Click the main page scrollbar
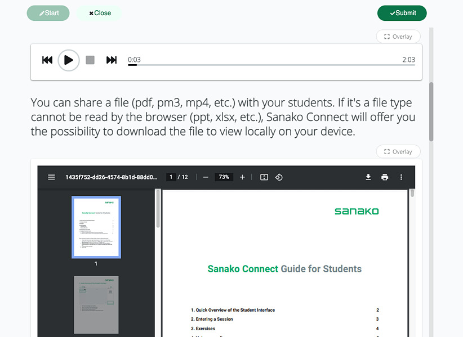463x337 pixels. (x=431, y=111)
